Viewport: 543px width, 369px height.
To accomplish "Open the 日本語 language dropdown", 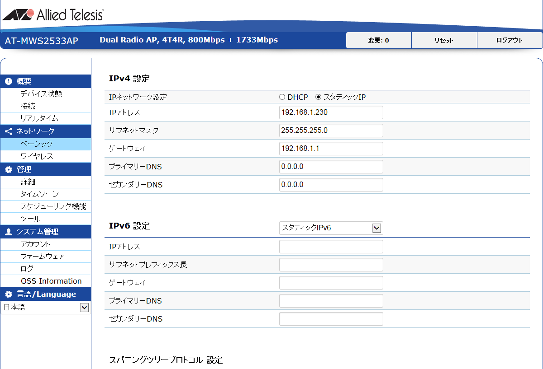I will click(45, 308).
